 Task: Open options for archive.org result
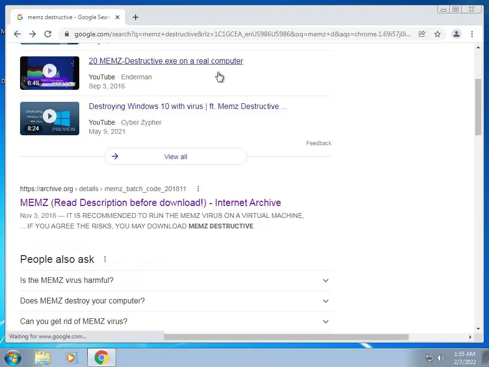198,189
